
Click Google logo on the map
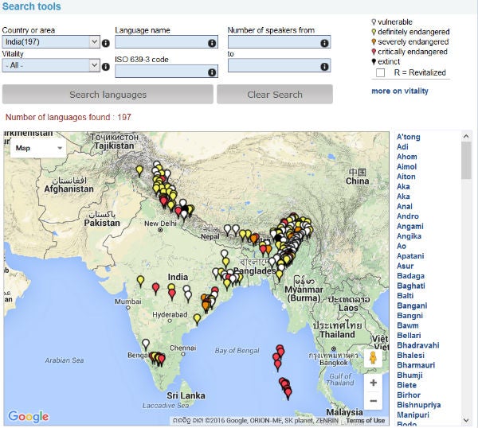[29, 416]
